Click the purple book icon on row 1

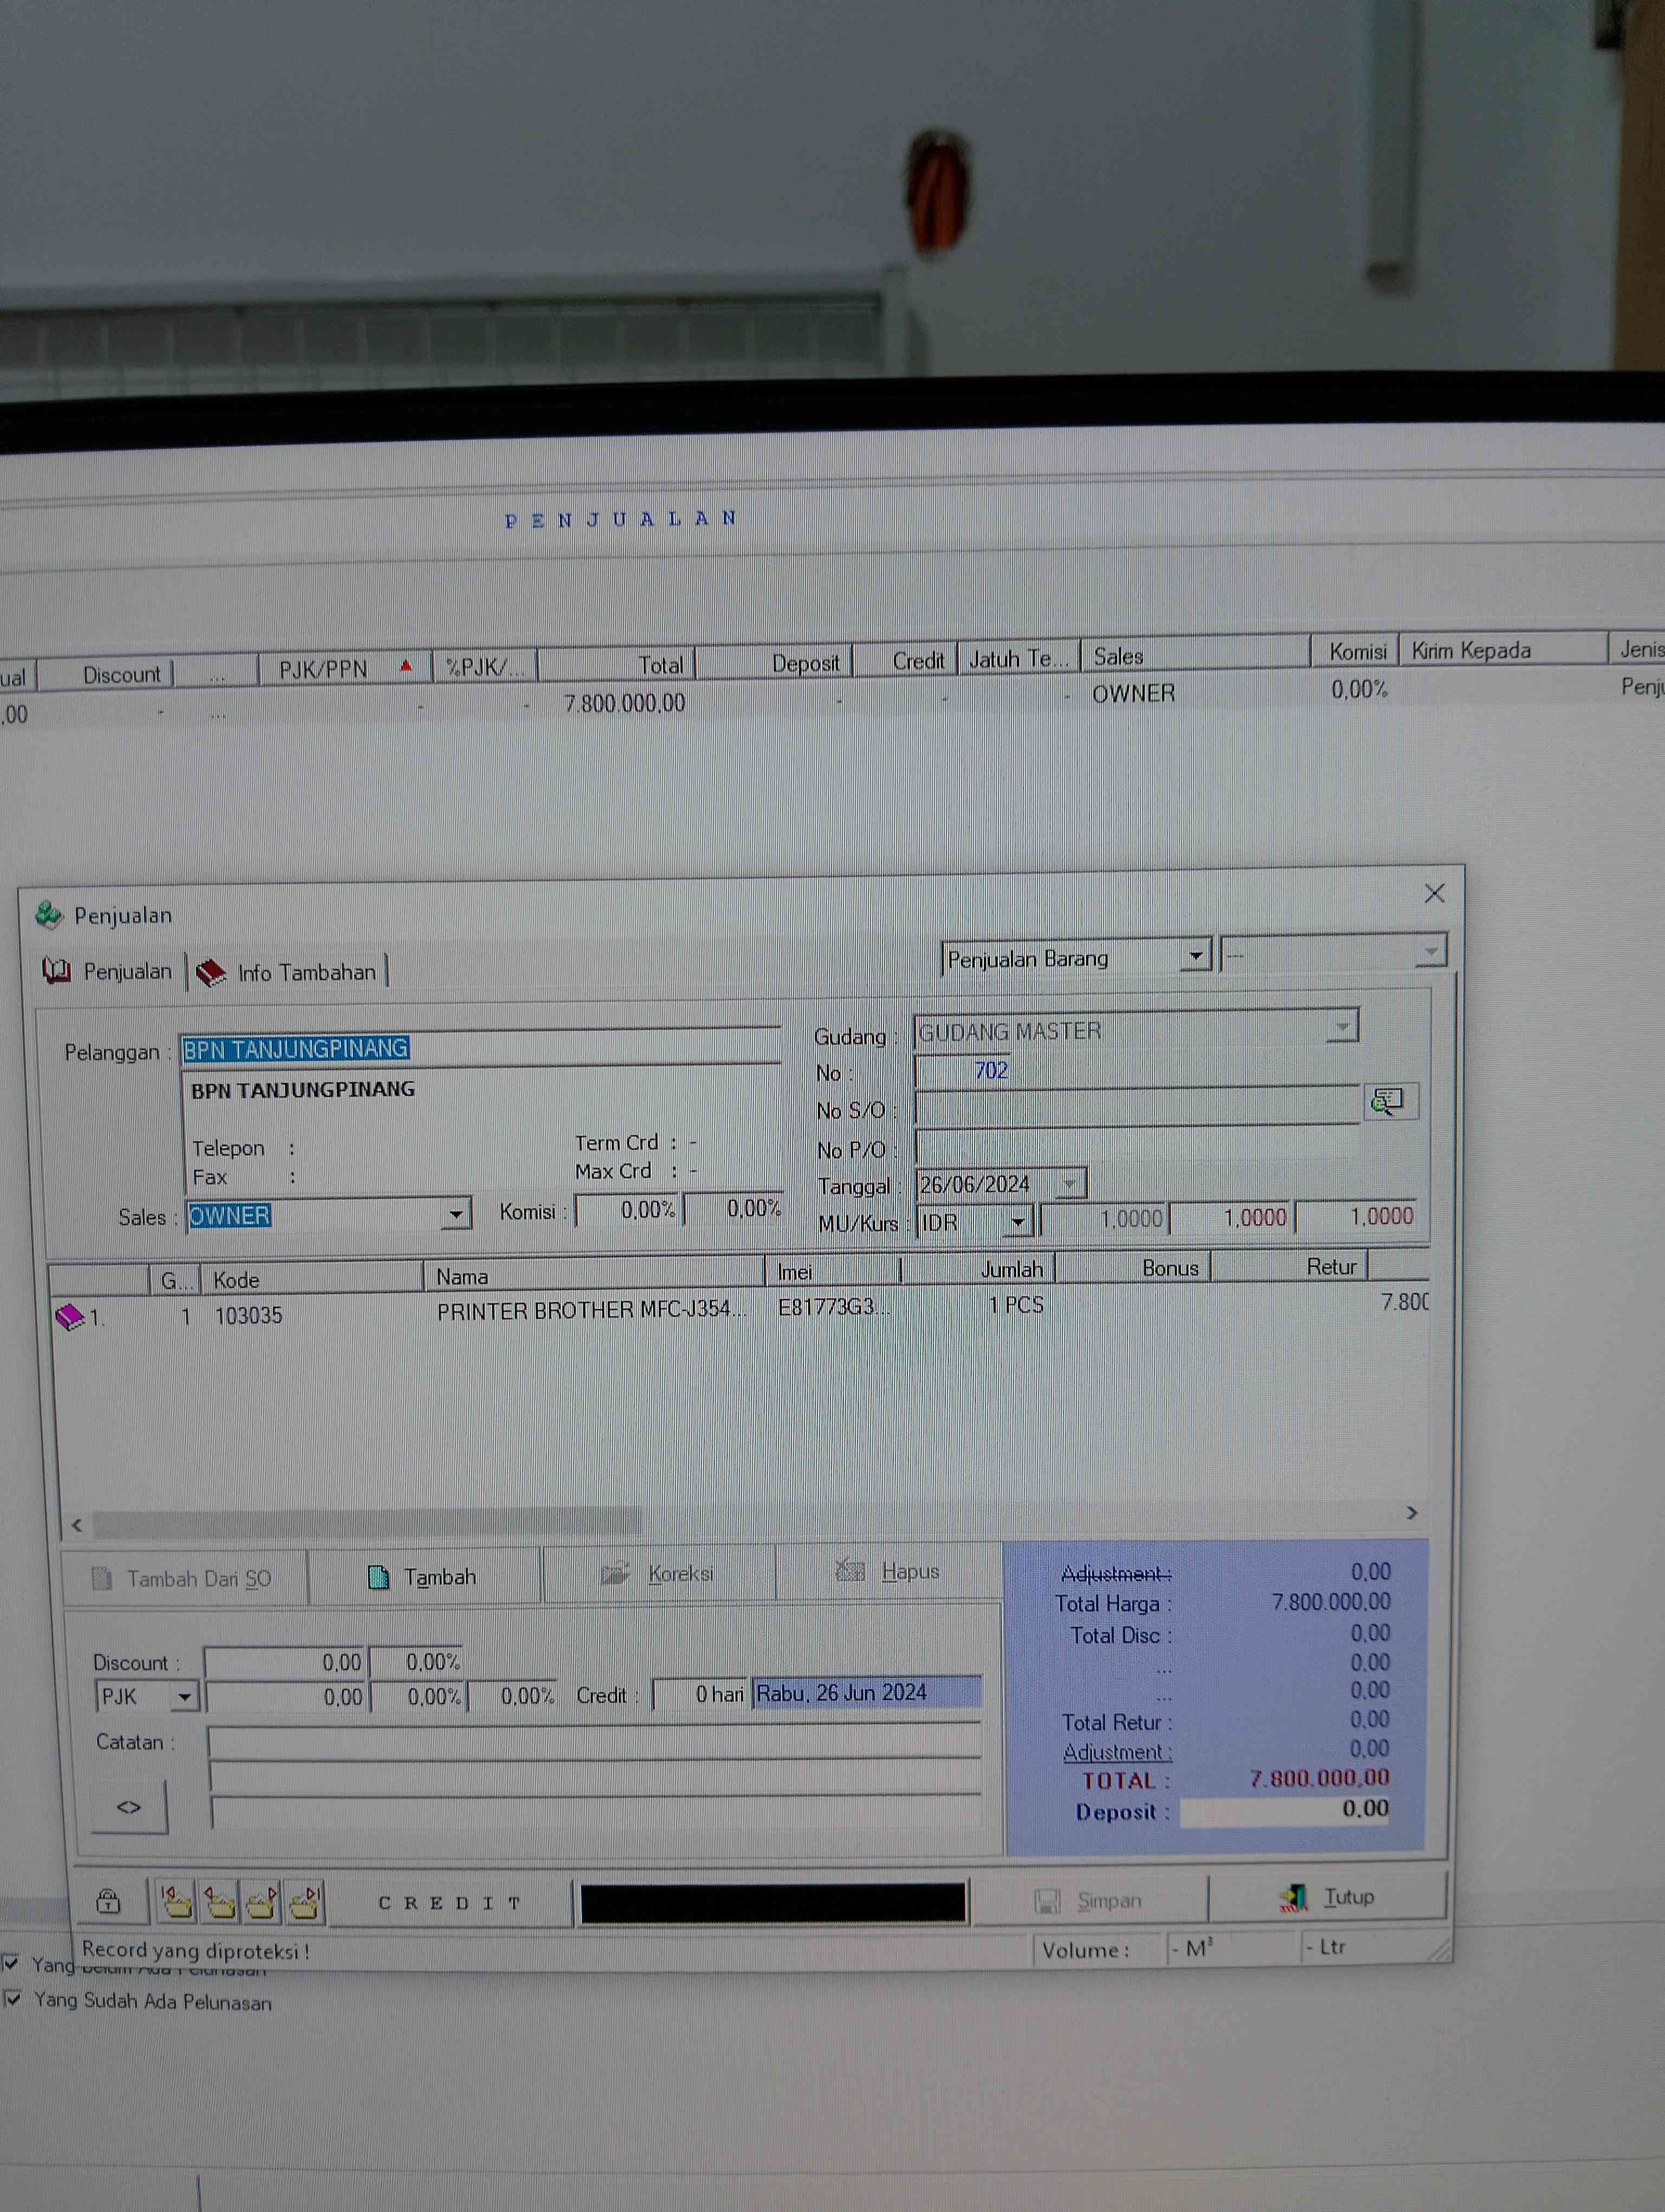(x=69, y=1316)
